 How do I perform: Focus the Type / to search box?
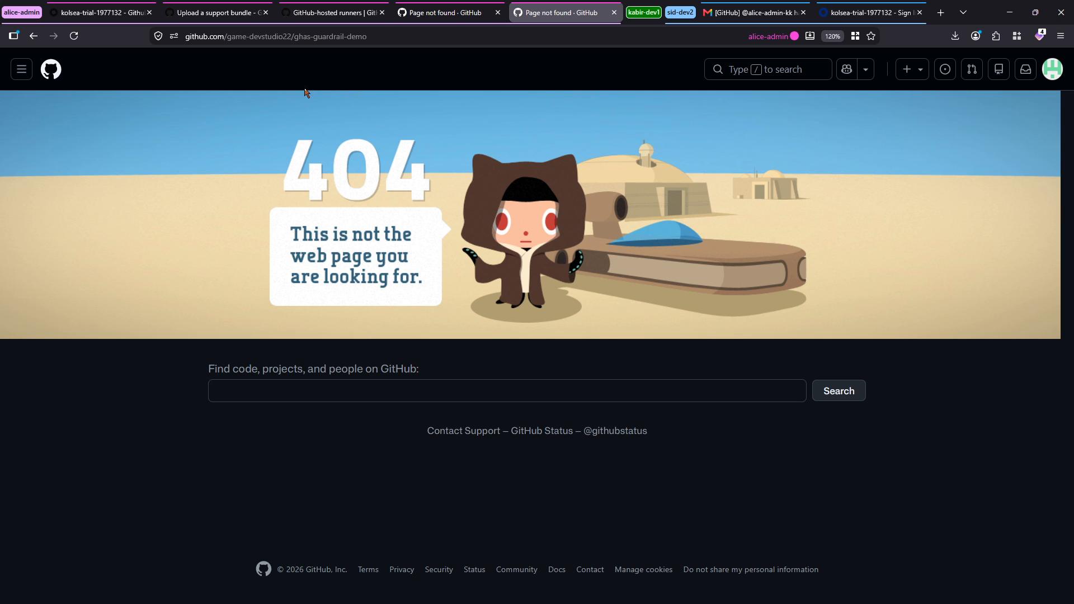pos(767,69)
